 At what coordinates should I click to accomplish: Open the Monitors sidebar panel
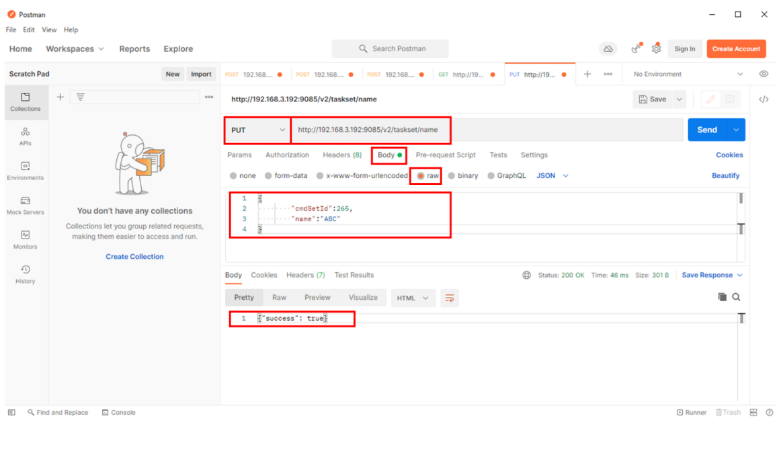pyautogui.click(x=25, y=239)
